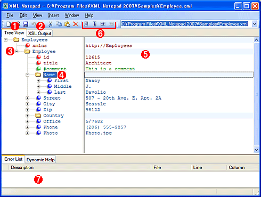Select the Last tree node label
The image size is (261, 197).
[60, 92]
